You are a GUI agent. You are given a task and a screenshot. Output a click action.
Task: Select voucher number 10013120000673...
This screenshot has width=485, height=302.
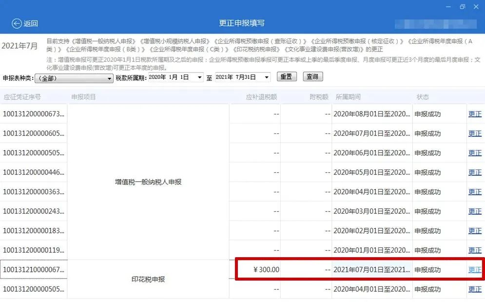click(34, 114)
